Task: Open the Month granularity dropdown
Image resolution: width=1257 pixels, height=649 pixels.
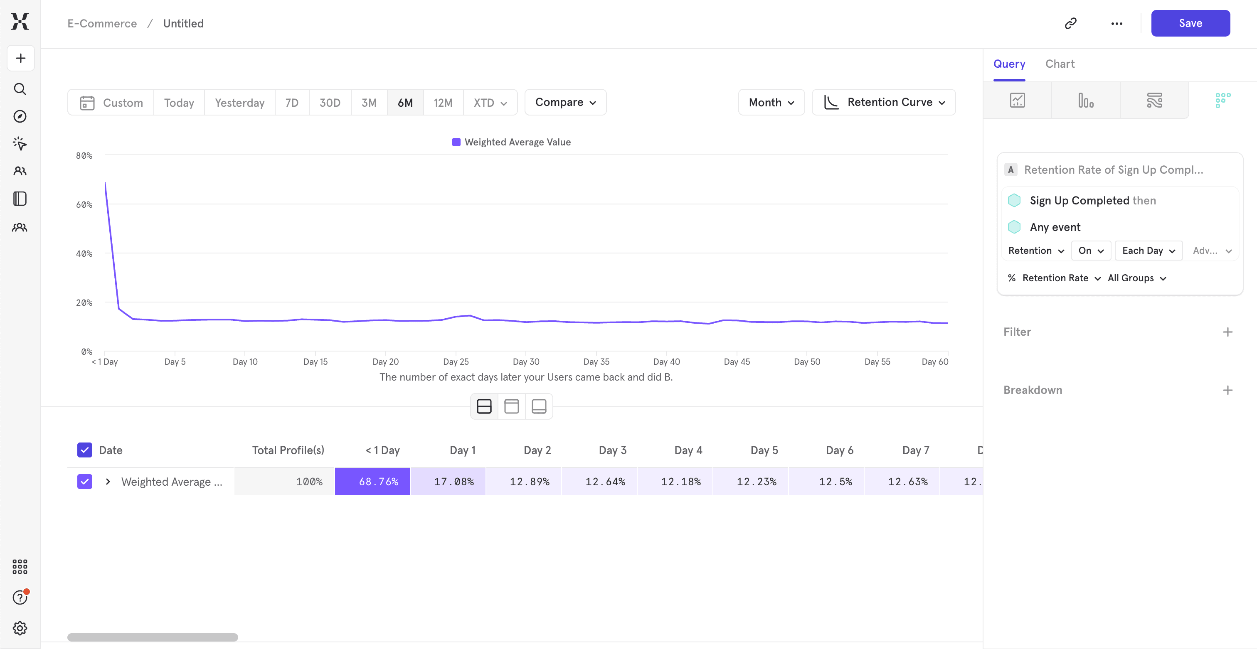Action: (771, 102)
